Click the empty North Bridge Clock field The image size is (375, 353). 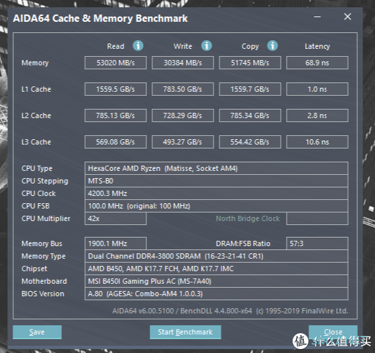point(317,218)
